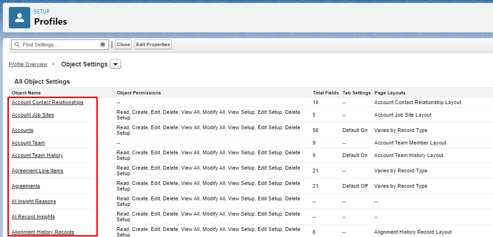The width and height of the screenshot is (493, 237).
Task: Open the Account Team object
Action: (x=28, y=143)
